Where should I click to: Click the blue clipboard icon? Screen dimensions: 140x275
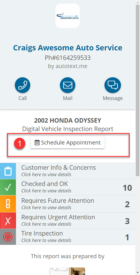tap(8, 171)
